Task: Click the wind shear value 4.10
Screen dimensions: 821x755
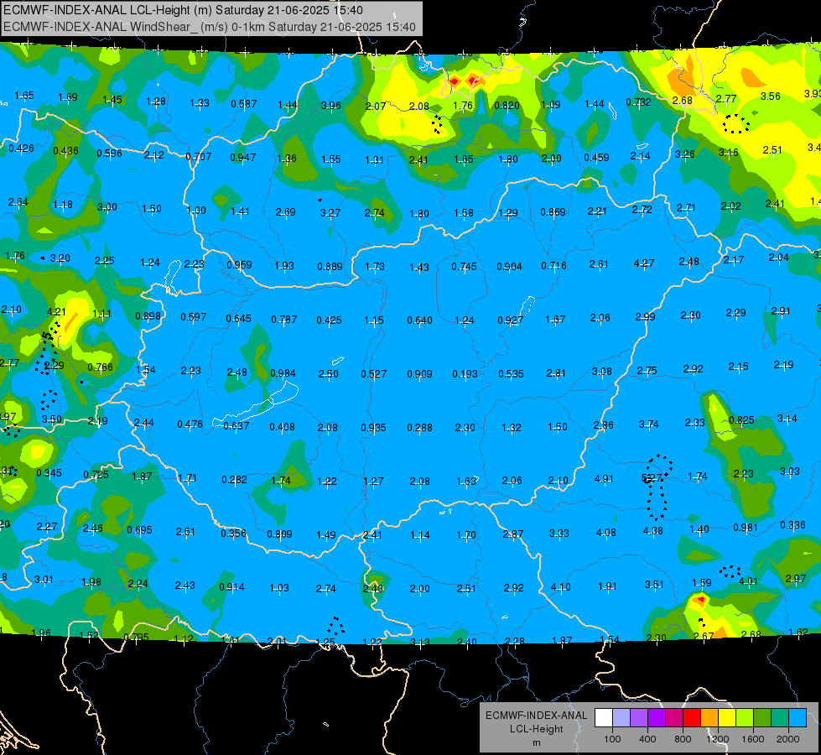Action: [x=561, y=587]
